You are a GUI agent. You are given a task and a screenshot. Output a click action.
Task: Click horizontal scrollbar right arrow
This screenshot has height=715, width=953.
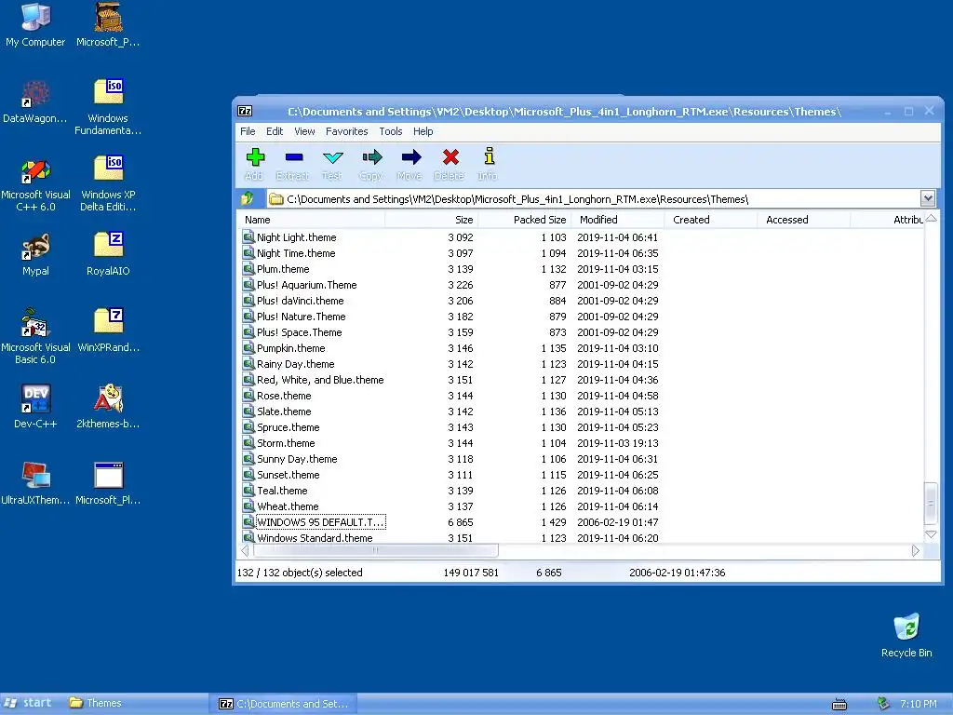click(x=916, y=551)
